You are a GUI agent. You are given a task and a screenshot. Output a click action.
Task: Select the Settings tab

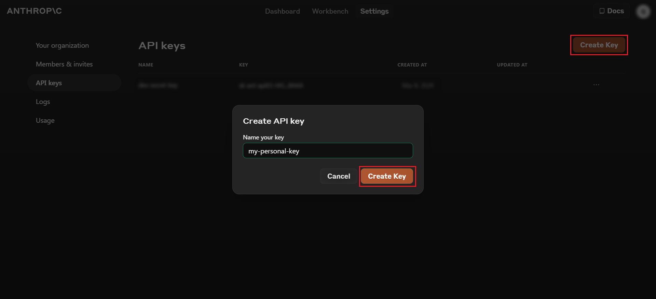(x=374, y=11)
